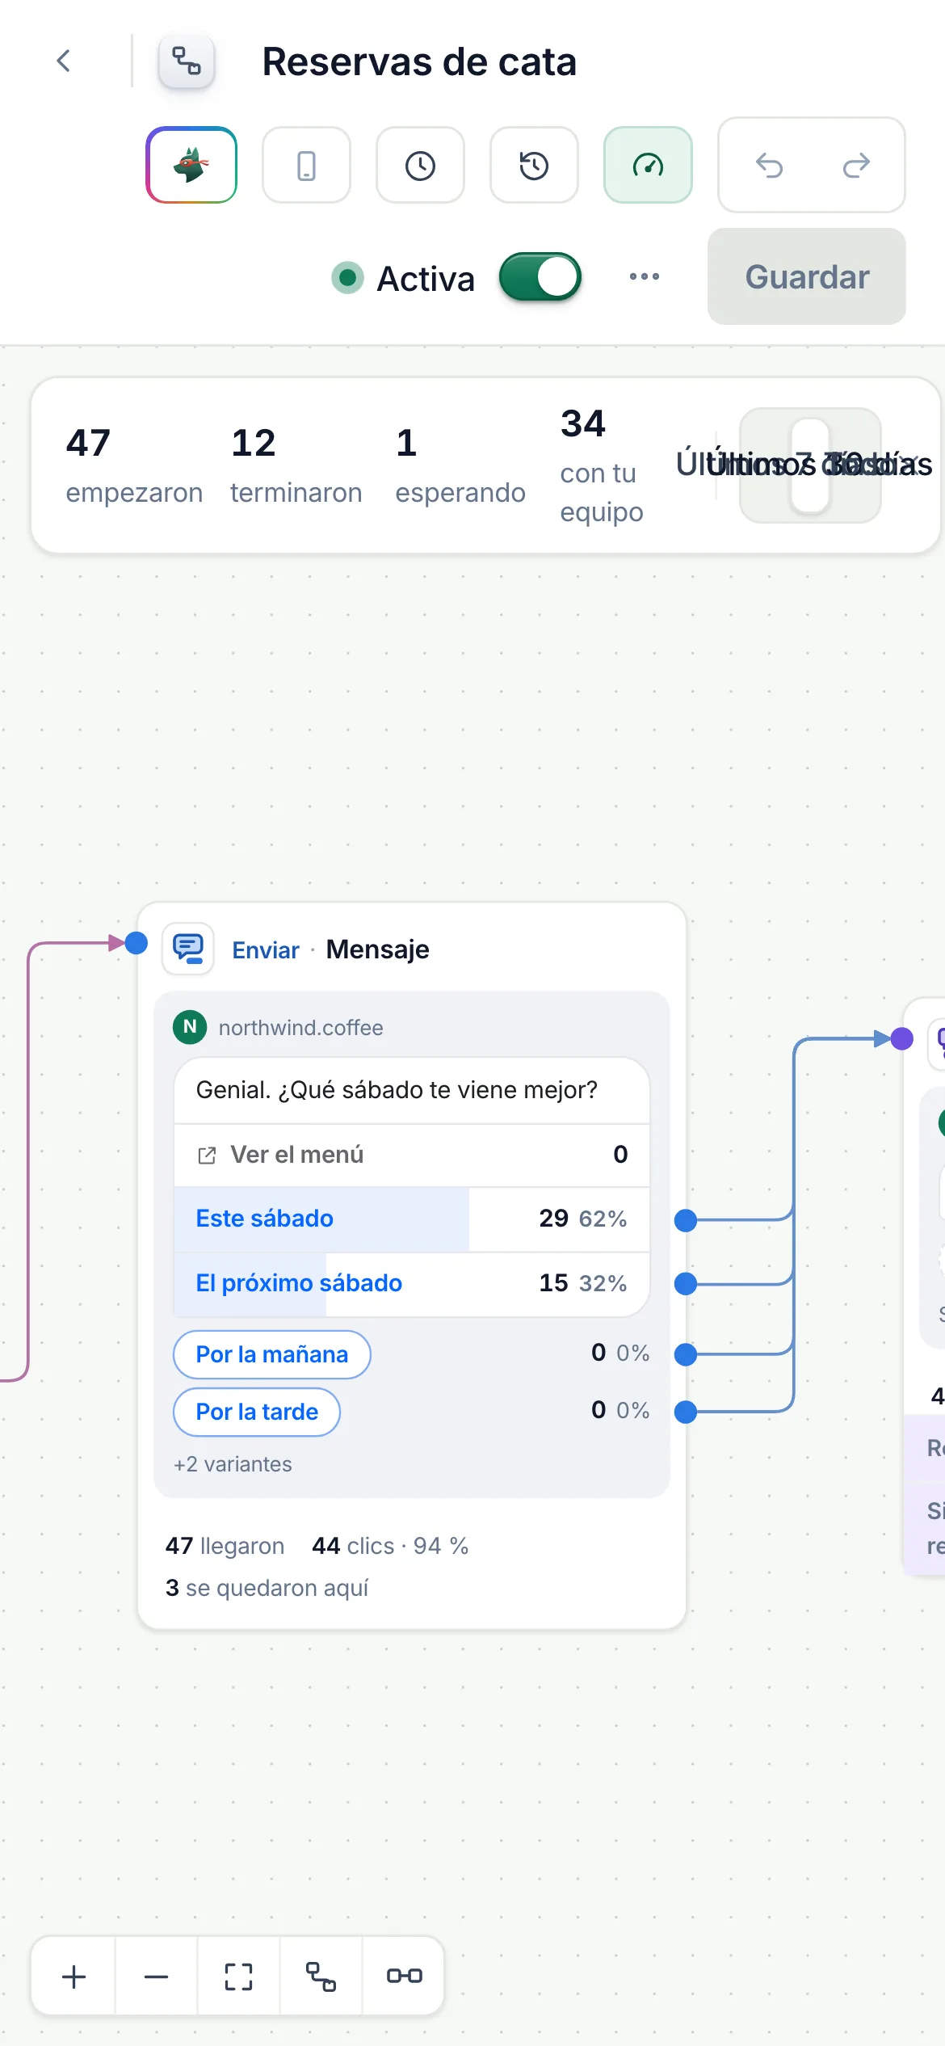Fit the flow to the screen

(x=239, y=1977)
